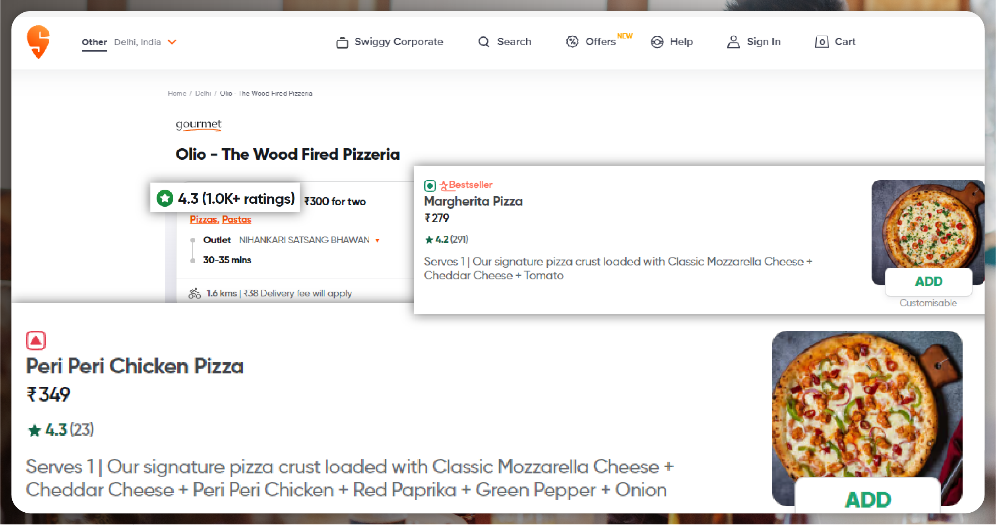Click the Cart count icon
This screenshot has width=996, height=525.
point(822,42)
